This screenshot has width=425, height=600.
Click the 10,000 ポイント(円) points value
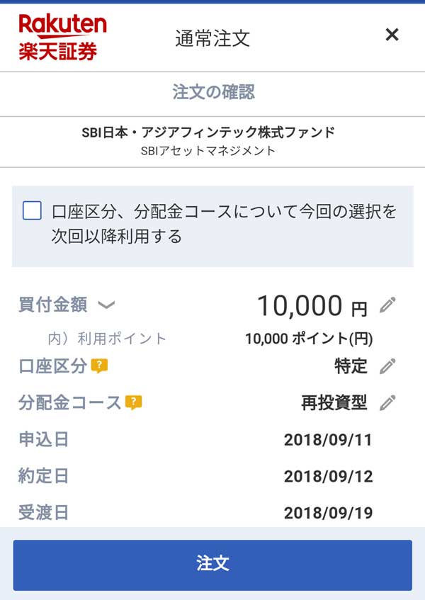click(x=309, y=339)
